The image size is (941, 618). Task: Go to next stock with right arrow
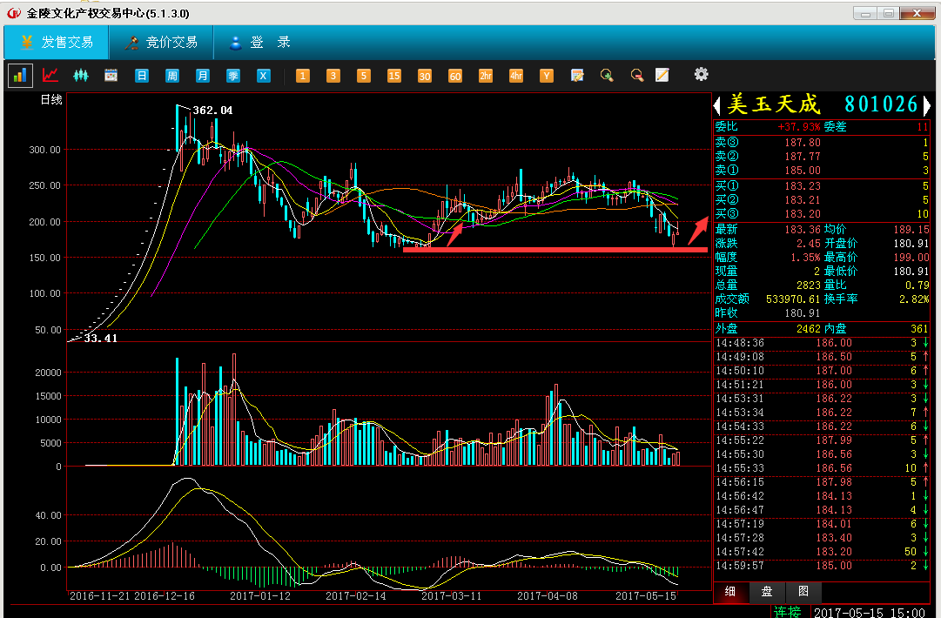pyautogui.click(x=927, y=105)
